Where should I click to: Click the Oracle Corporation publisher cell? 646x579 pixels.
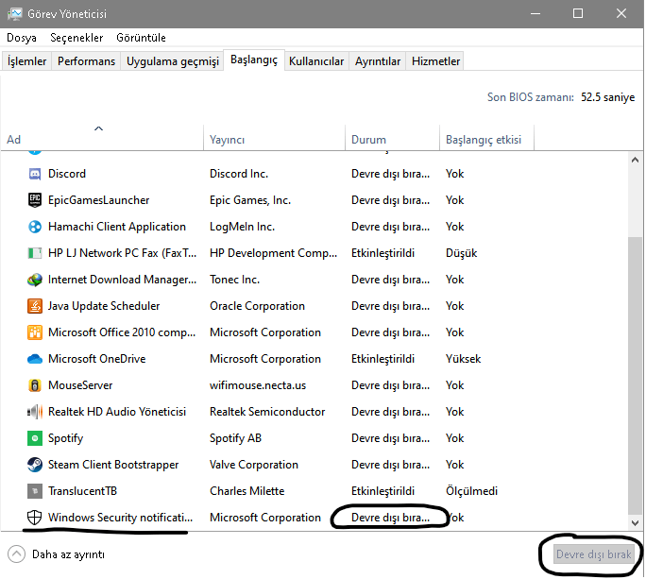257,306
